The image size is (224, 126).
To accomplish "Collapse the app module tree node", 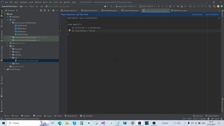I will click(x=5, y=14).
